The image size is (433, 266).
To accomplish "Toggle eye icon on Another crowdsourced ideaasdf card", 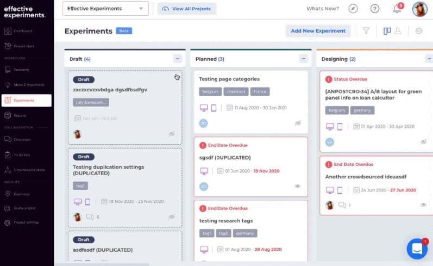I will 423,205.
